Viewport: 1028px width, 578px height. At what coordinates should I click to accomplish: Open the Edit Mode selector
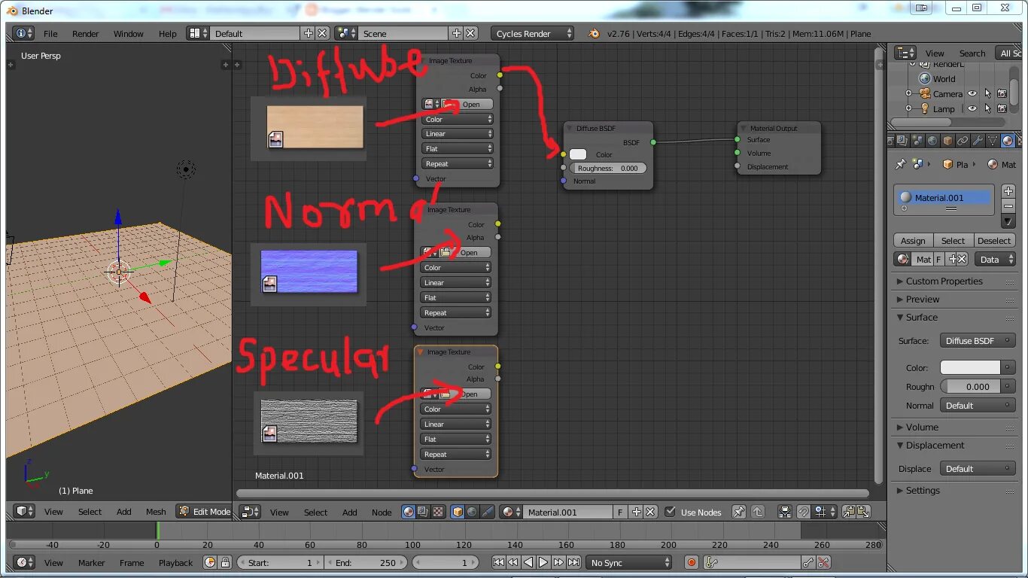(205, 512)
